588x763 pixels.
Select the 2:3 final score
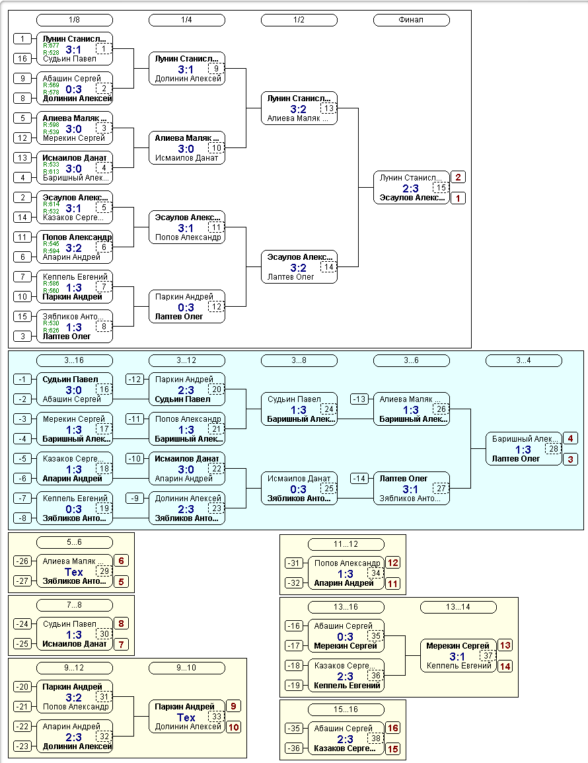(x=410, y=188)
